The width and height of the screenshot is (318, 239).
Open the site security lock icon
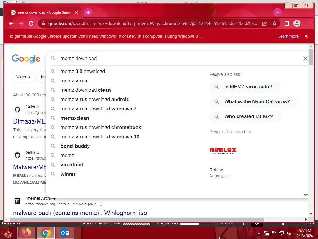point(43,23)
